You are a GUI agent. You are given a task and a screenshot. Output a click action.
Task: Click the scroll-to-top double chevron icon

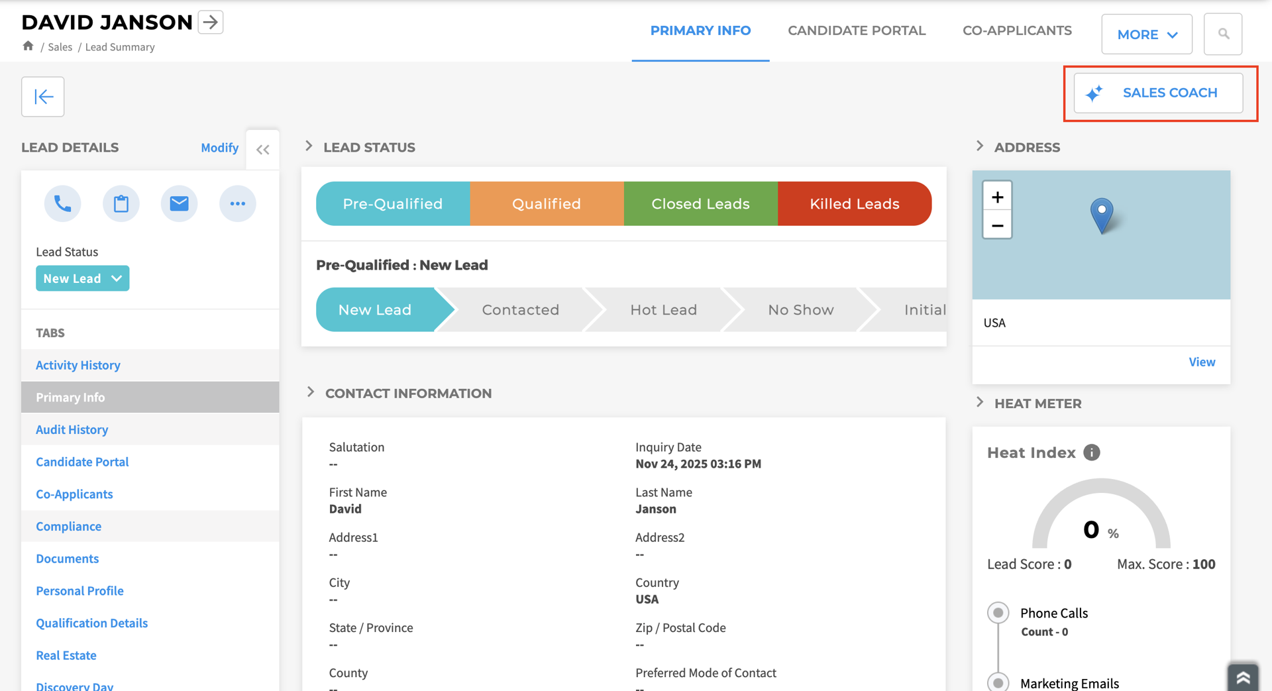(1243, 677)
